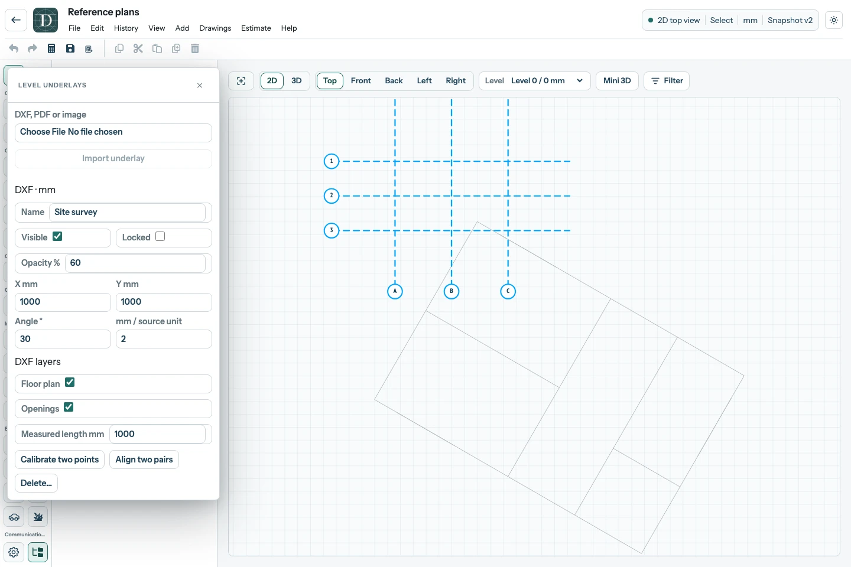Open the History menu
The height and width of the screenshot is (567, 851).
pyautogui.click(x=126, y=28)
